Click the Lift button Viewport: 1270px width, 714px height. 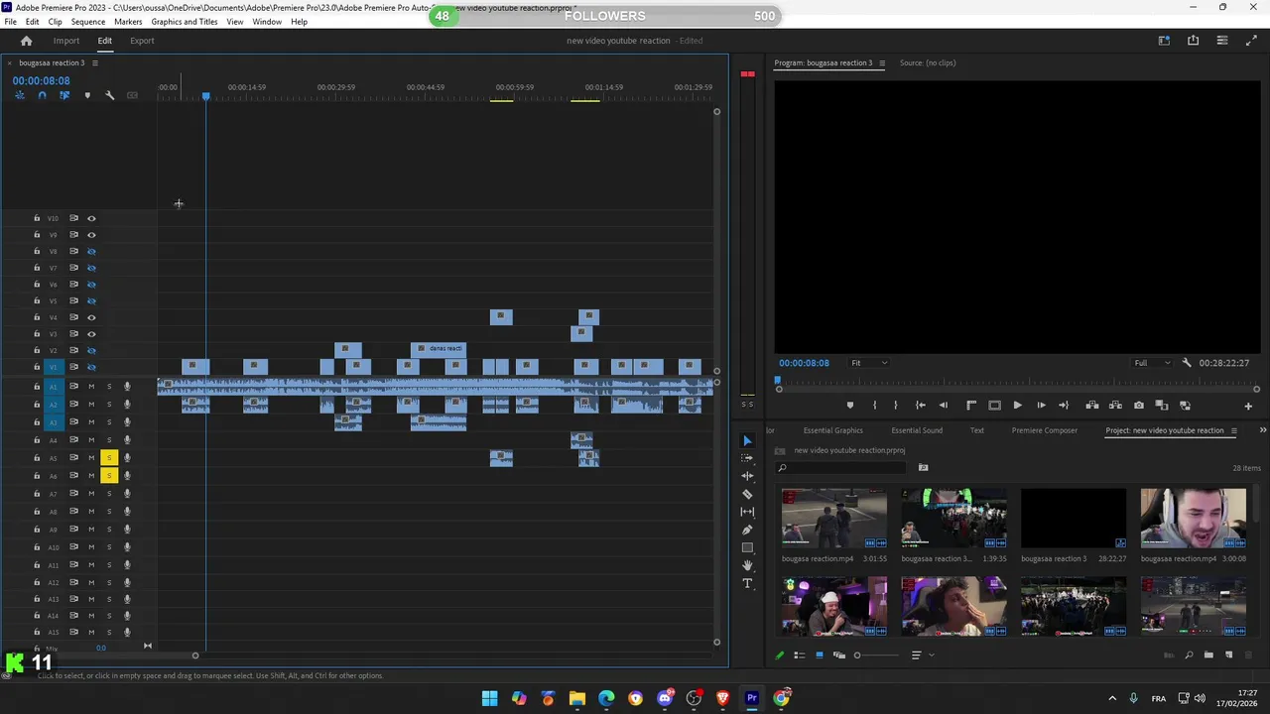pyautogui.click(x=1092, y=406)
